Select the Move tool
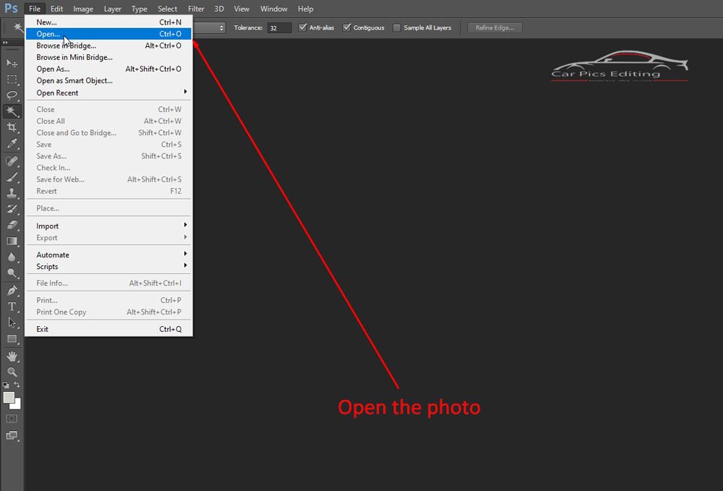This screenshot has height=491, width=723. [x=12, y=63]
